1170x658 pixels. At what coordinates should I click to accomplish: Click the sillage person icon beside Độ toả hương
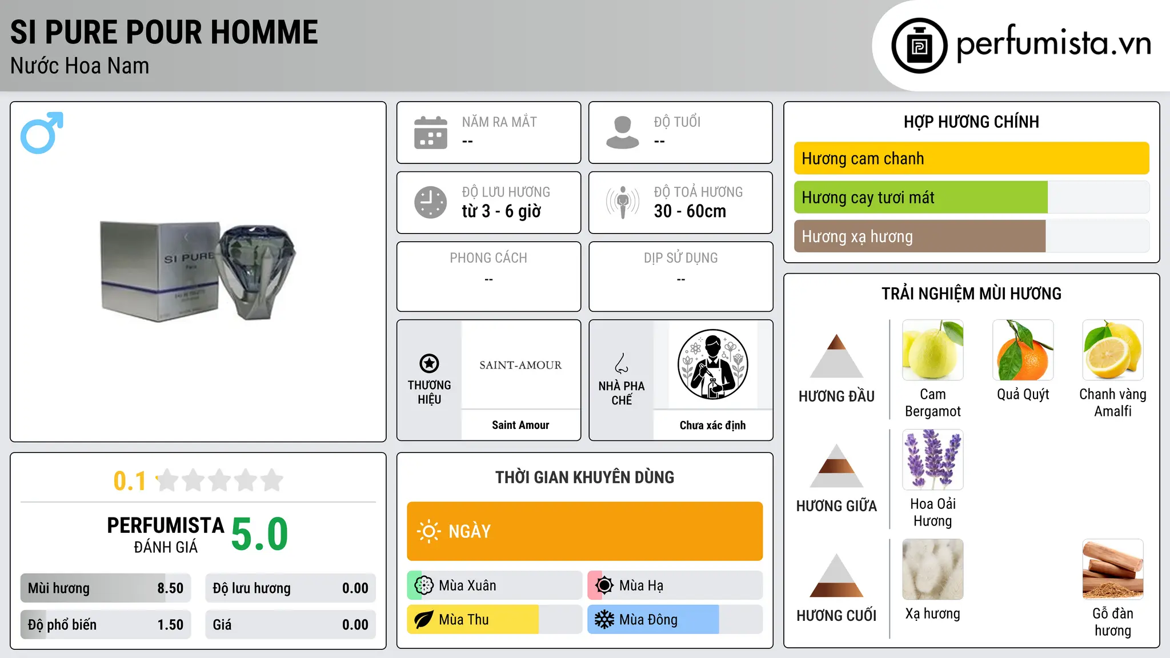pos(623,202)
